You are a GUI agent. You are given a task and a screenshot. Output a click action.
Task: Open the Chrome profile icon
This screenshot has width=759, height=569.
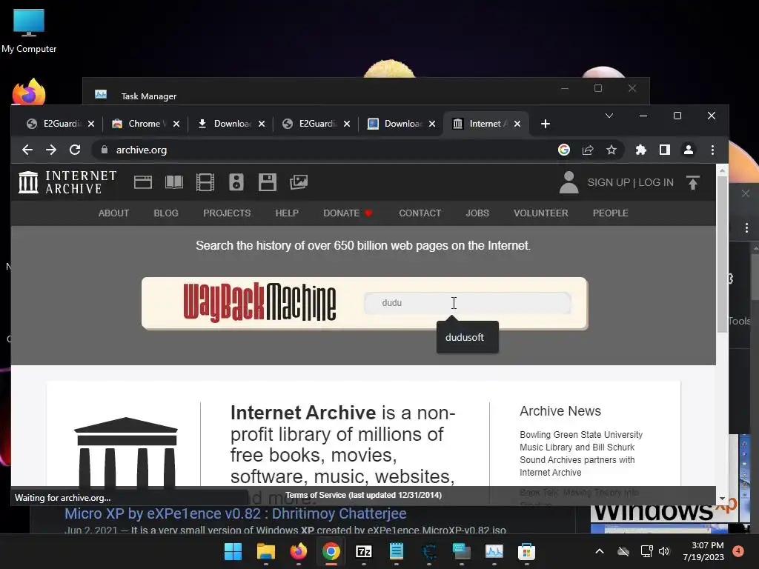(689, 150)
